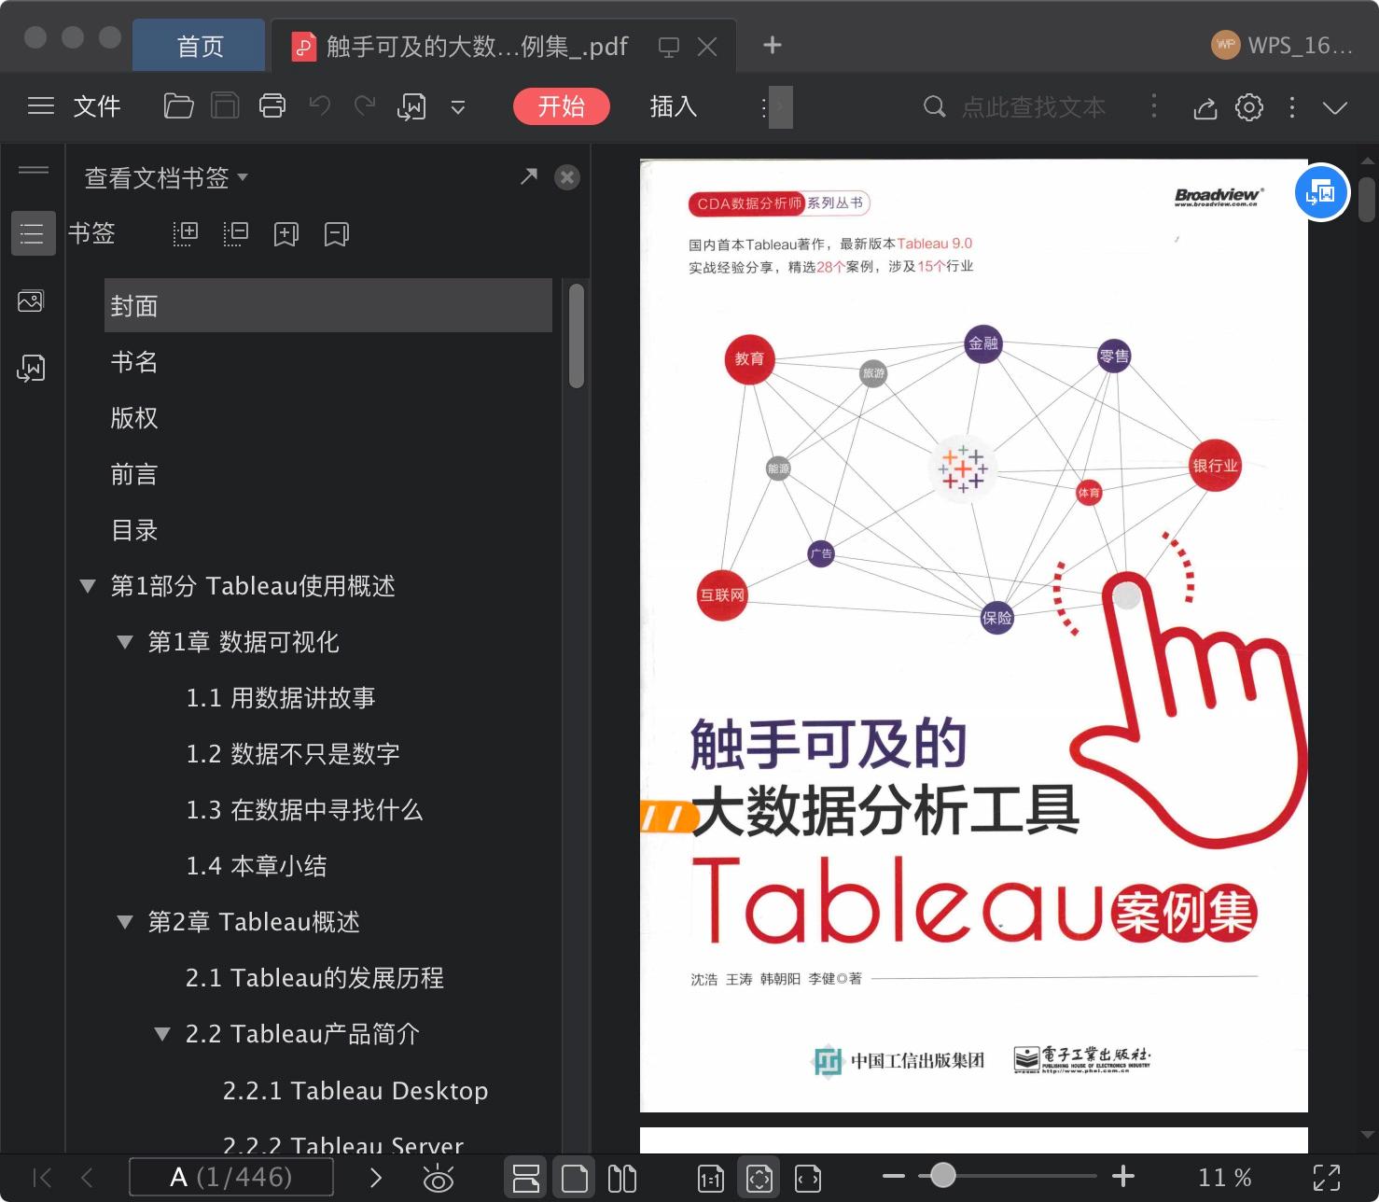The height and width of the screenshot is (1202, 1379).
Task: Open bookmark 1.1 用数据讲故事
Action: coord(280,698)
